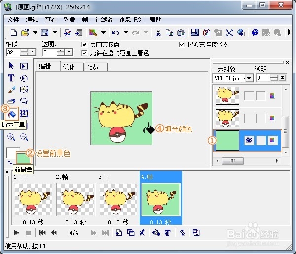This screenshot has width=296, height=254.
Task: Click the Add video icon
Action: click(x=79, y=33)
